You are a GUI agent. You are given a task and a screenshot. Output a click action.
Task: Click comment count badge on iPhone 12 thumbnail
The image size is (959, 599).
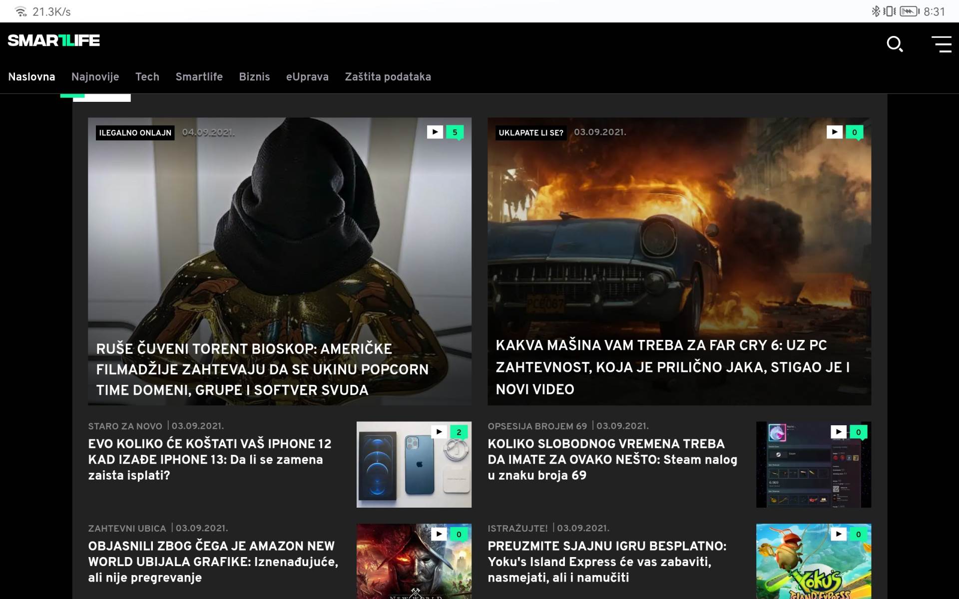459,432
